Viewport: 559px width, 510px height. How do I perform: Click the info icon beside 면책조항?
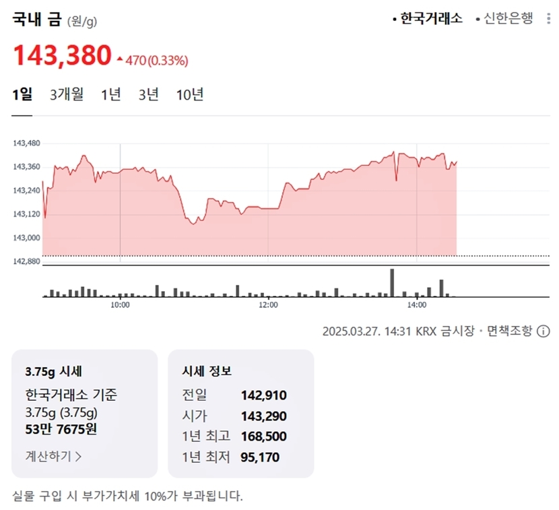pyautogui.click(x=544, y=331)
